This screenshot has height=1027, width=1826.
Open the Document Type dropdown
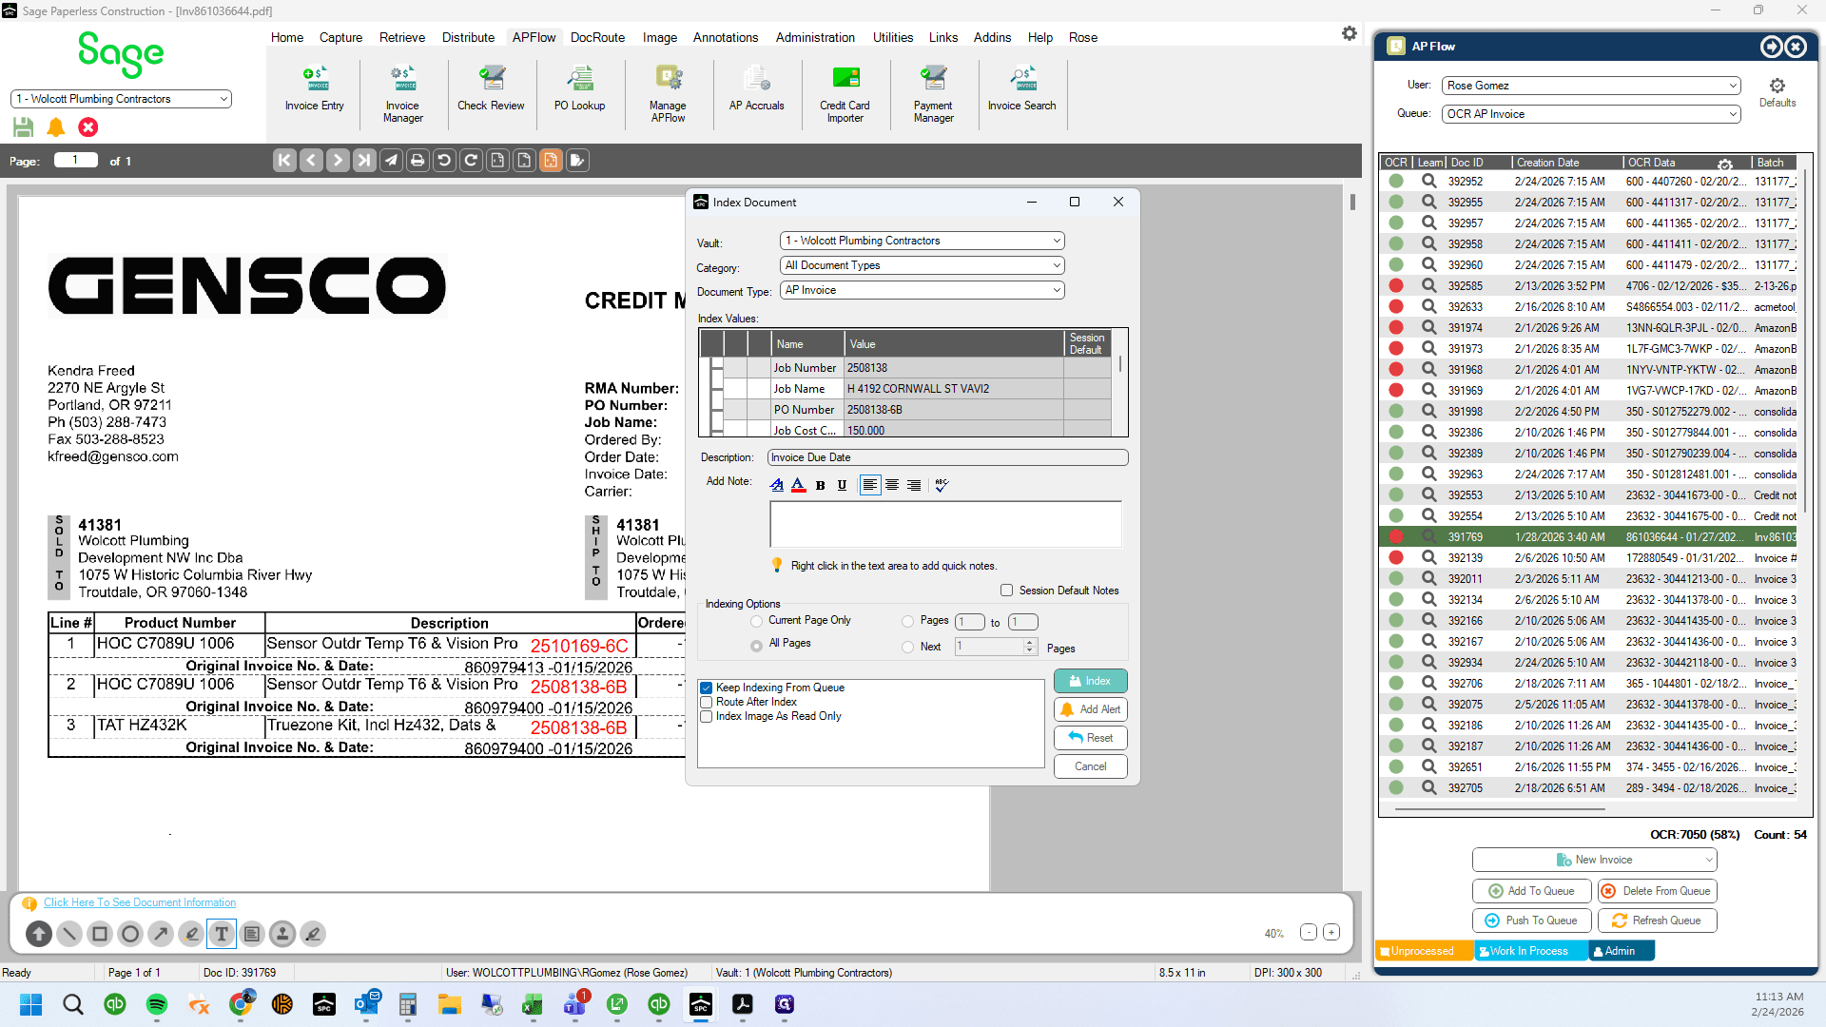pyautogui.click(x=922, y=290)
